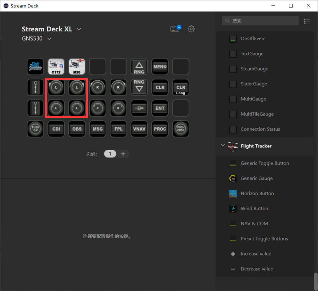Open settings with the gear icon
Viewport: 318px width, 291px height.
191,29
